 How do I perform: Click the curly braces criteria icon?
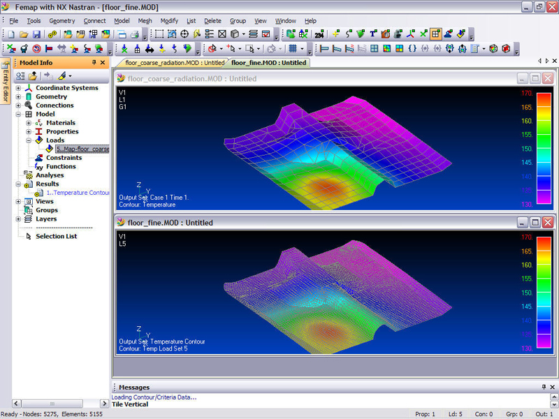pos(412,48)
